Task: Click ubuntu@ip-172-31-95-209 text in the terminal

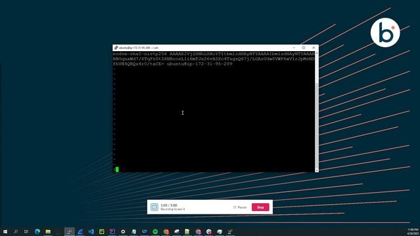Action: (x=199, y=64)
